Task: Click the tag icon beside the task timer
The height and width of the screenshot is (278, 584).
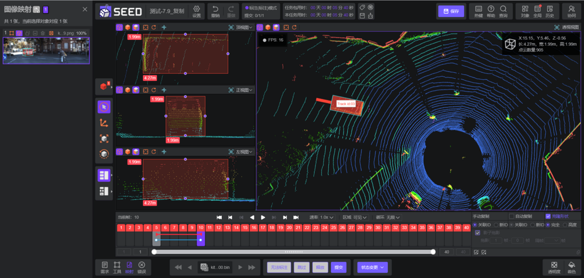Action: [362, 7]
